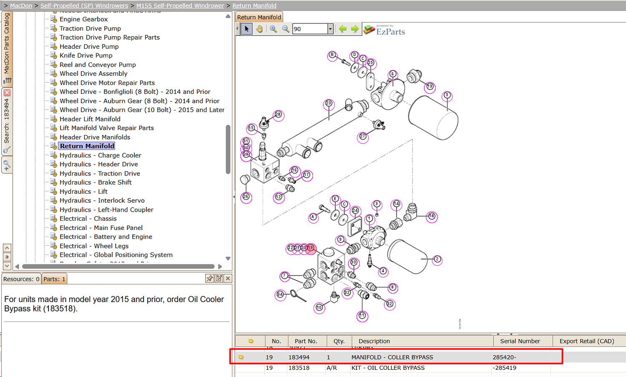Screen dimensions: 626x377
Task: Click the Return Manifold breadcrumb link
Action: click(254, 6)
